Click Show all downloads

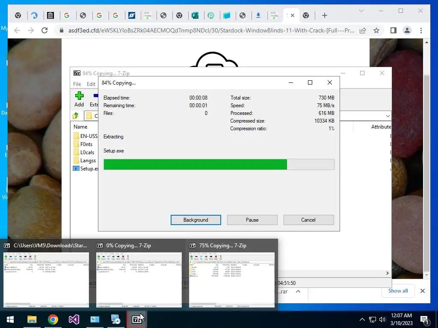pyautogui.click(x=398, y=290)
